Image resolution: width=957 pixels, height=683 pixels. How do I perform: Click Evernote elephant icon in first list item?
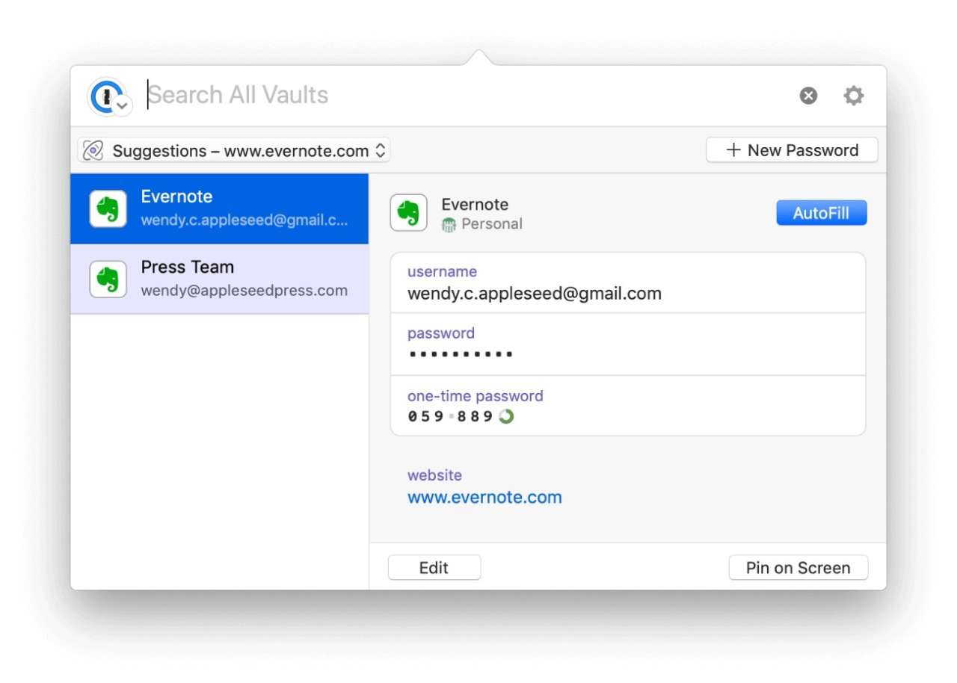pyautogui.click(x=108, y=208)
